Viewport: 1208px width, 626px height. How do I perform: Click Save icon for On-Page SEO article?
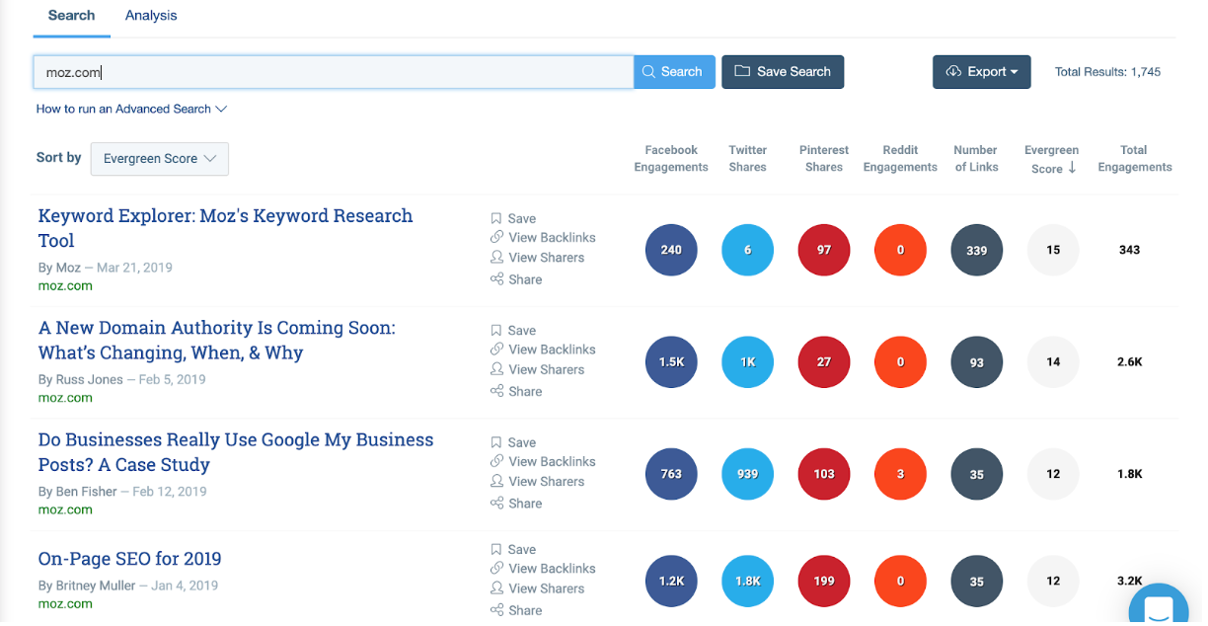[496, 549]
